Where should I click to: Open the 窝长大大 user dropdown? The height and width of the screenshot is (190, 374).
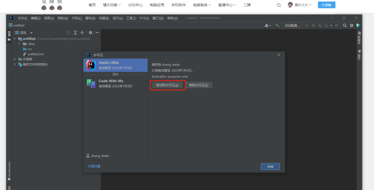pos(303,5)
